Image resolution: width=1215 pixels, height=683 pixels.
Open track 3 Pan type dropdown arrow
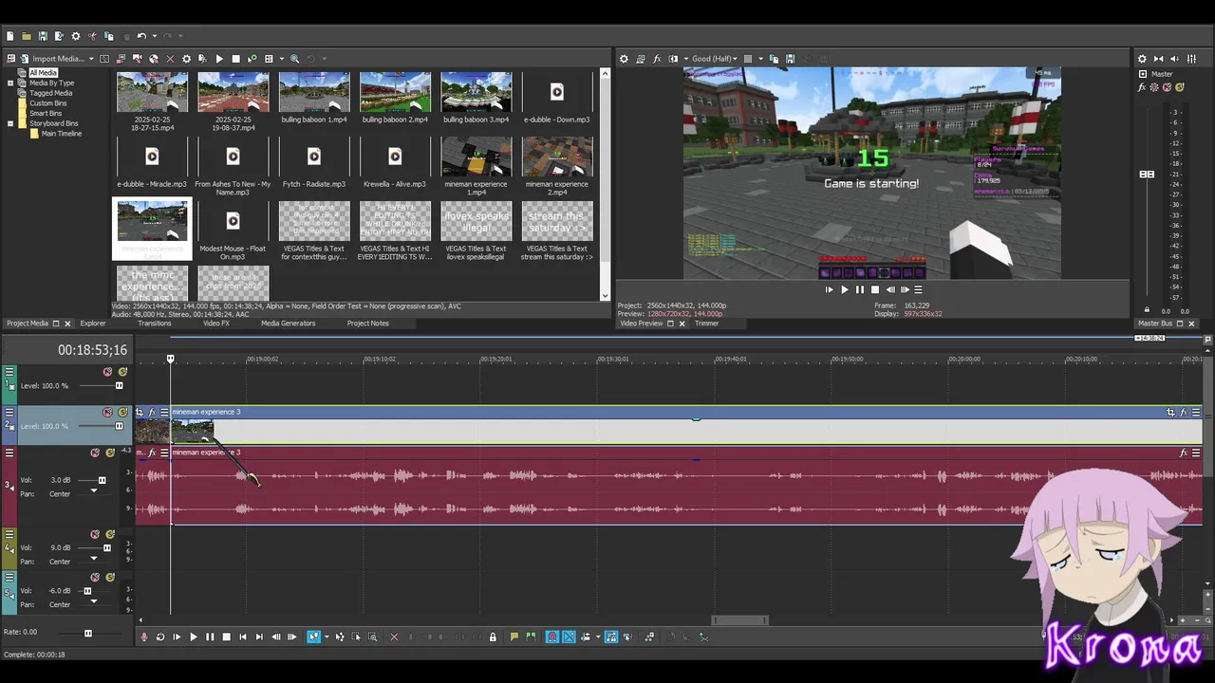(x=93, y=492)
